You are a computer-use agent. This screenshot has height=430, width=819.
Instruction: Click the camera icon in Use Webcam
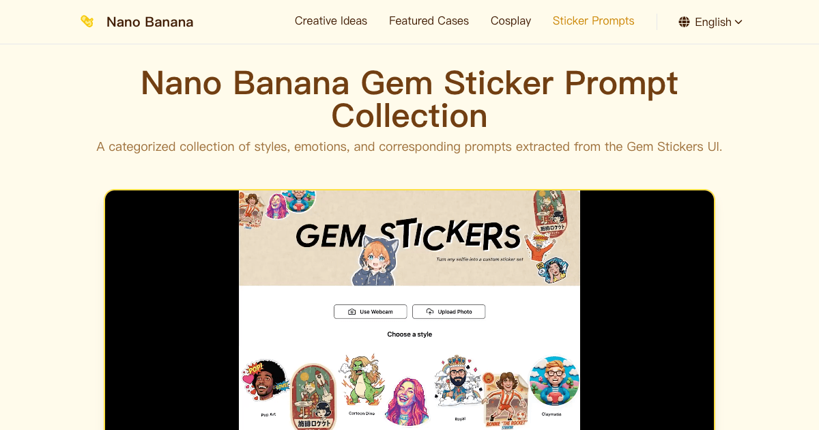pyautogui.click(x=351, y=312)
